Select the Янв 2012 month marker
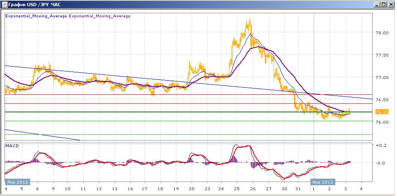 (17, 182)
